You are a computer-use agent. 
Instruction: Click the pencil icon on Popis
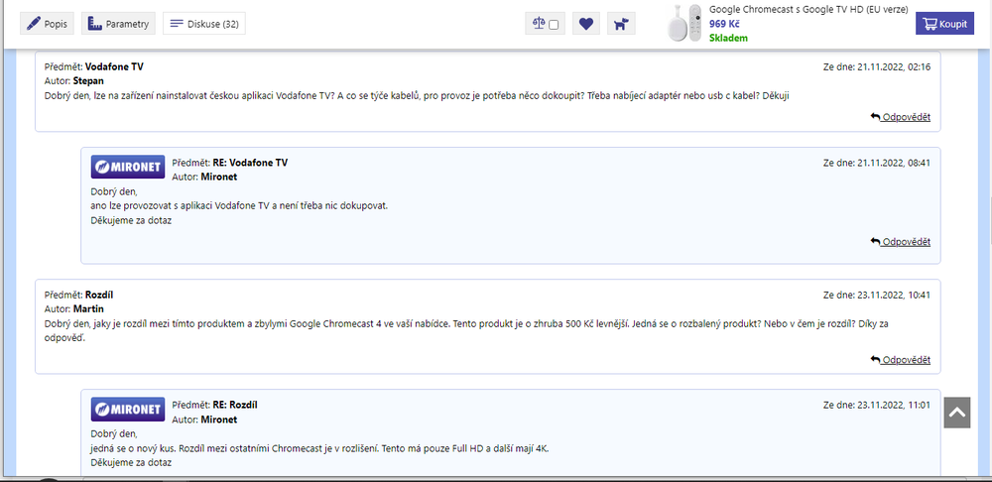click(35, 24)
